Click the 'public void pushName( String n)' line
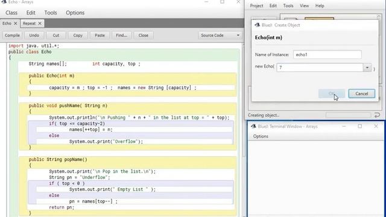Screen dimensions: 386x217 [68, 105]
